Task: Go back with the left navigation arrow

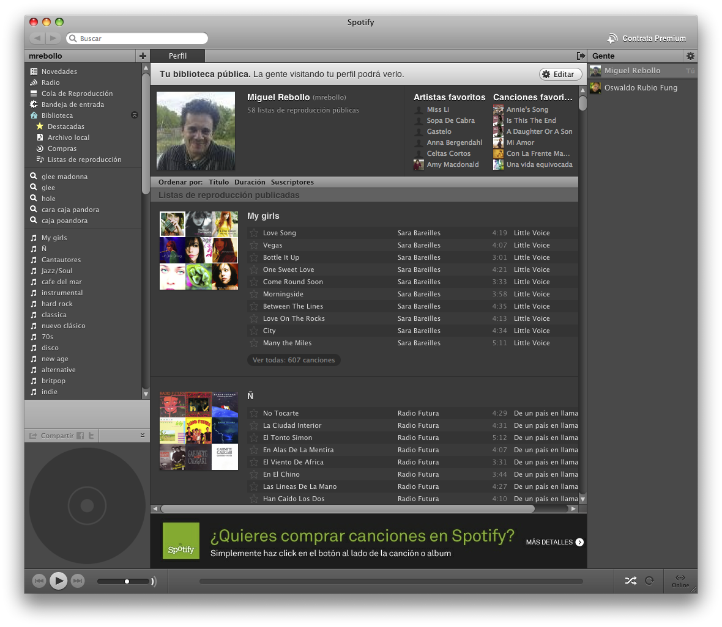Action: pyautogui.click(x=38, y=38)
